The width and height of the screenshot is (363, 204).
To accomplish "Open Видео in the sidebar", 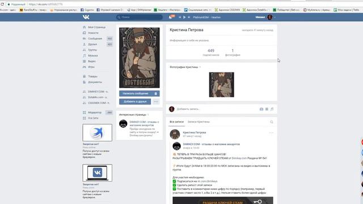I will (x=92, y=61).
